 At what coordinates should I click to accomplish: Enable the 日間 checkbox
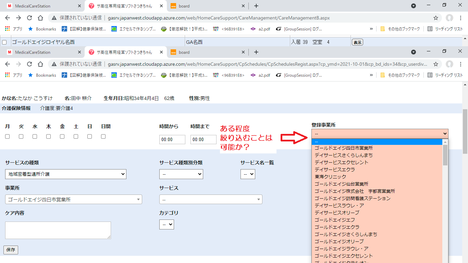(x=103, y=137)
